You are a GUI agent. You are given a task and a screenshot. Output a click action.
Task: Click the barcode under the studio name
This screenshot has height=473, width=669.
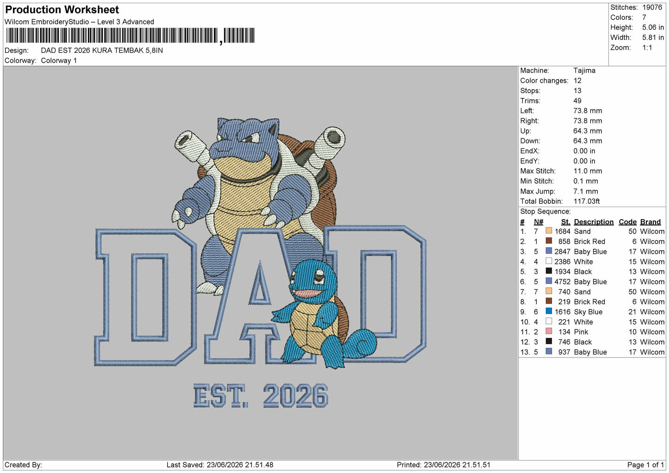pyautogui.click(x=130, y=36)
